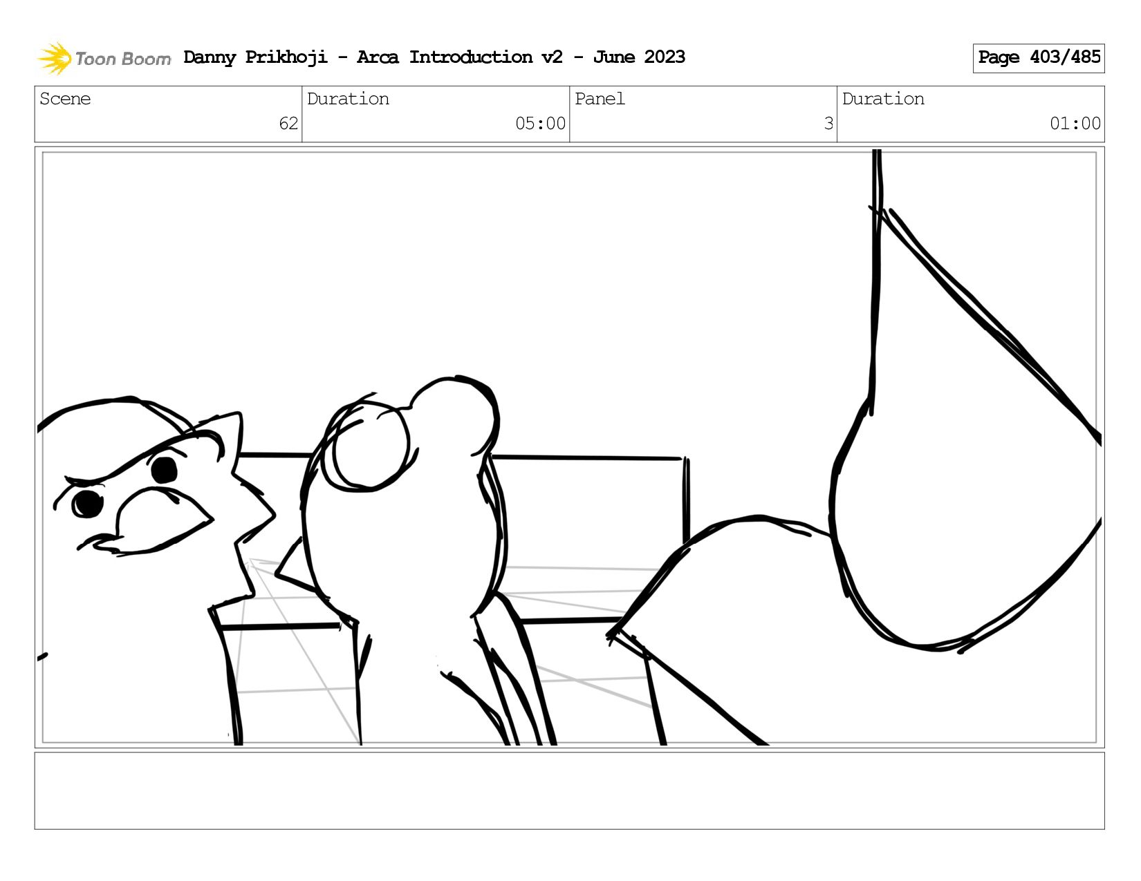Screen dimensions: 1141x881
Task: Click the 'Page 403/485' box
Action: [1039, 58]
